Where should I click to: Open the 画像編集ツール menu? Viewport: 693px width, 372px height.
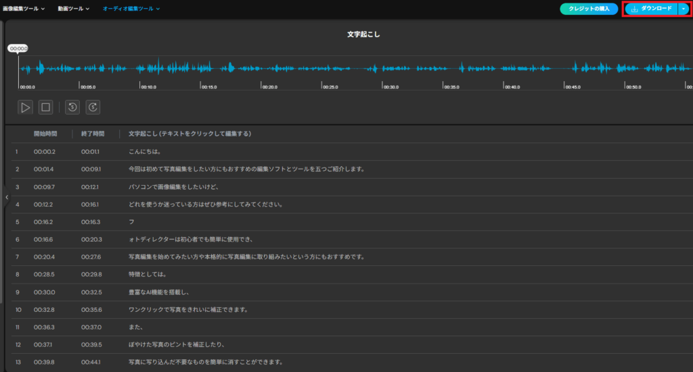[x=24, y=9]
